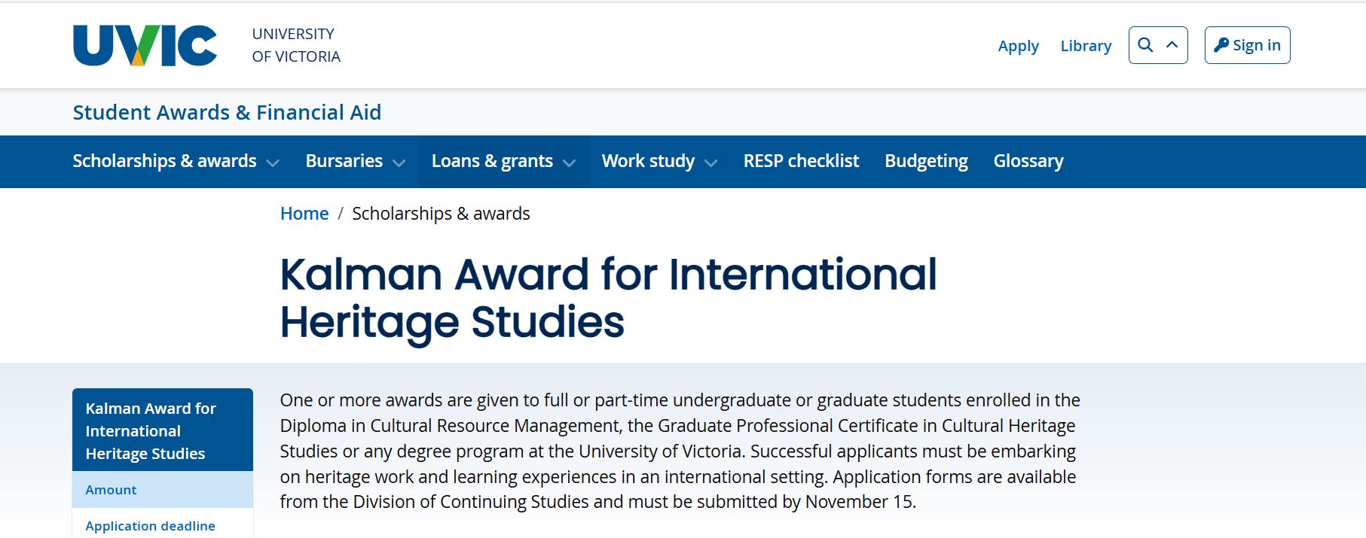Image resolution: width=1366 pixels, height=538 pixels.
Task: Open the Glossary page
Action: (x=1028, y=161)
